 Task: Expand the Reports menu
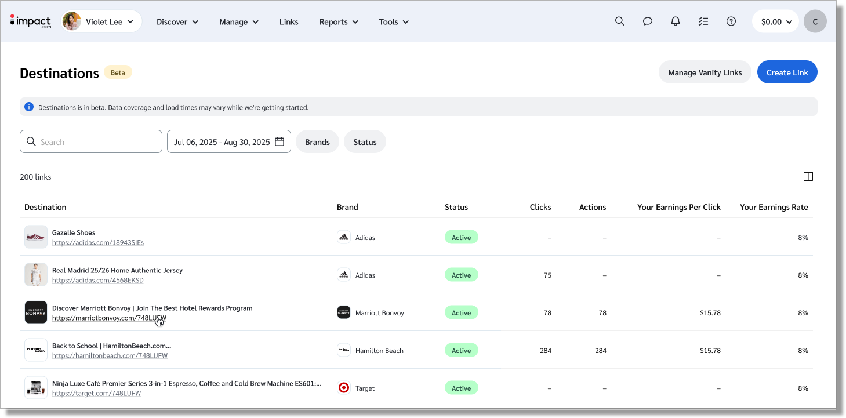pos(339,22)
